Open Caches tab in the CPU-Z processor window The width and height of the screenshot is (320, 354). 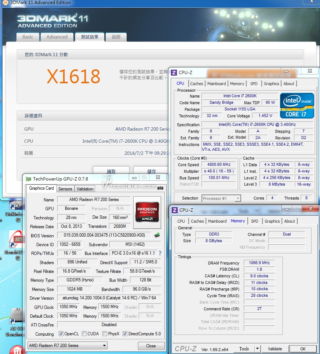(x=196, y=84)
